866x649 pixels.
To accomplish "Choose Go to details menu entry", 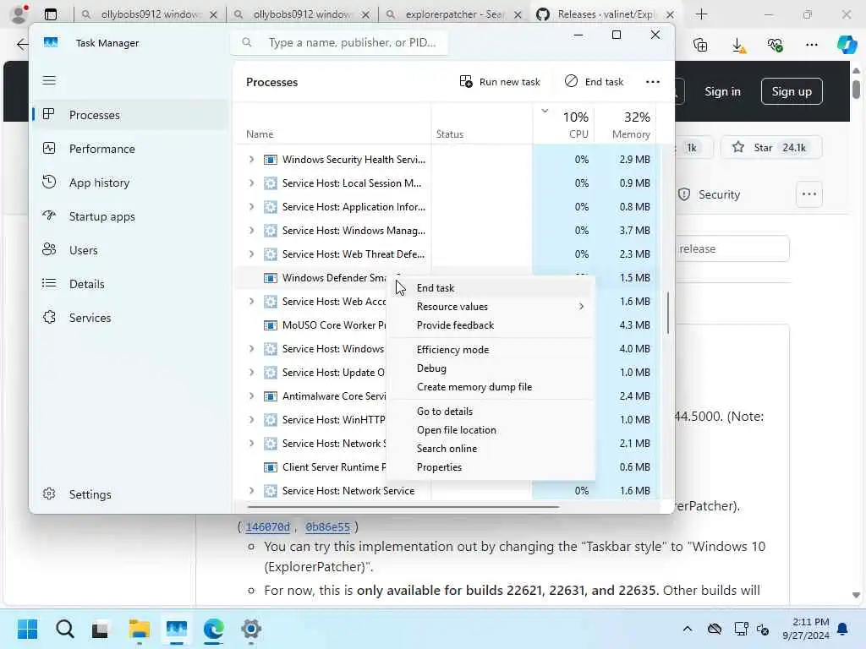I will coord(491,412).
